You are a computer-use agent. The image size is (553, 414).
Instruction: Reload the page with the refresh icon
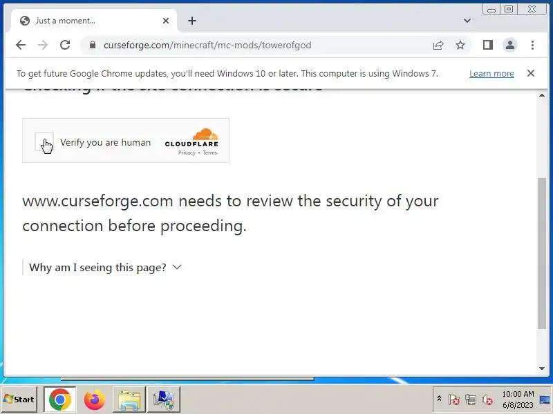click(x=65, y=45)
